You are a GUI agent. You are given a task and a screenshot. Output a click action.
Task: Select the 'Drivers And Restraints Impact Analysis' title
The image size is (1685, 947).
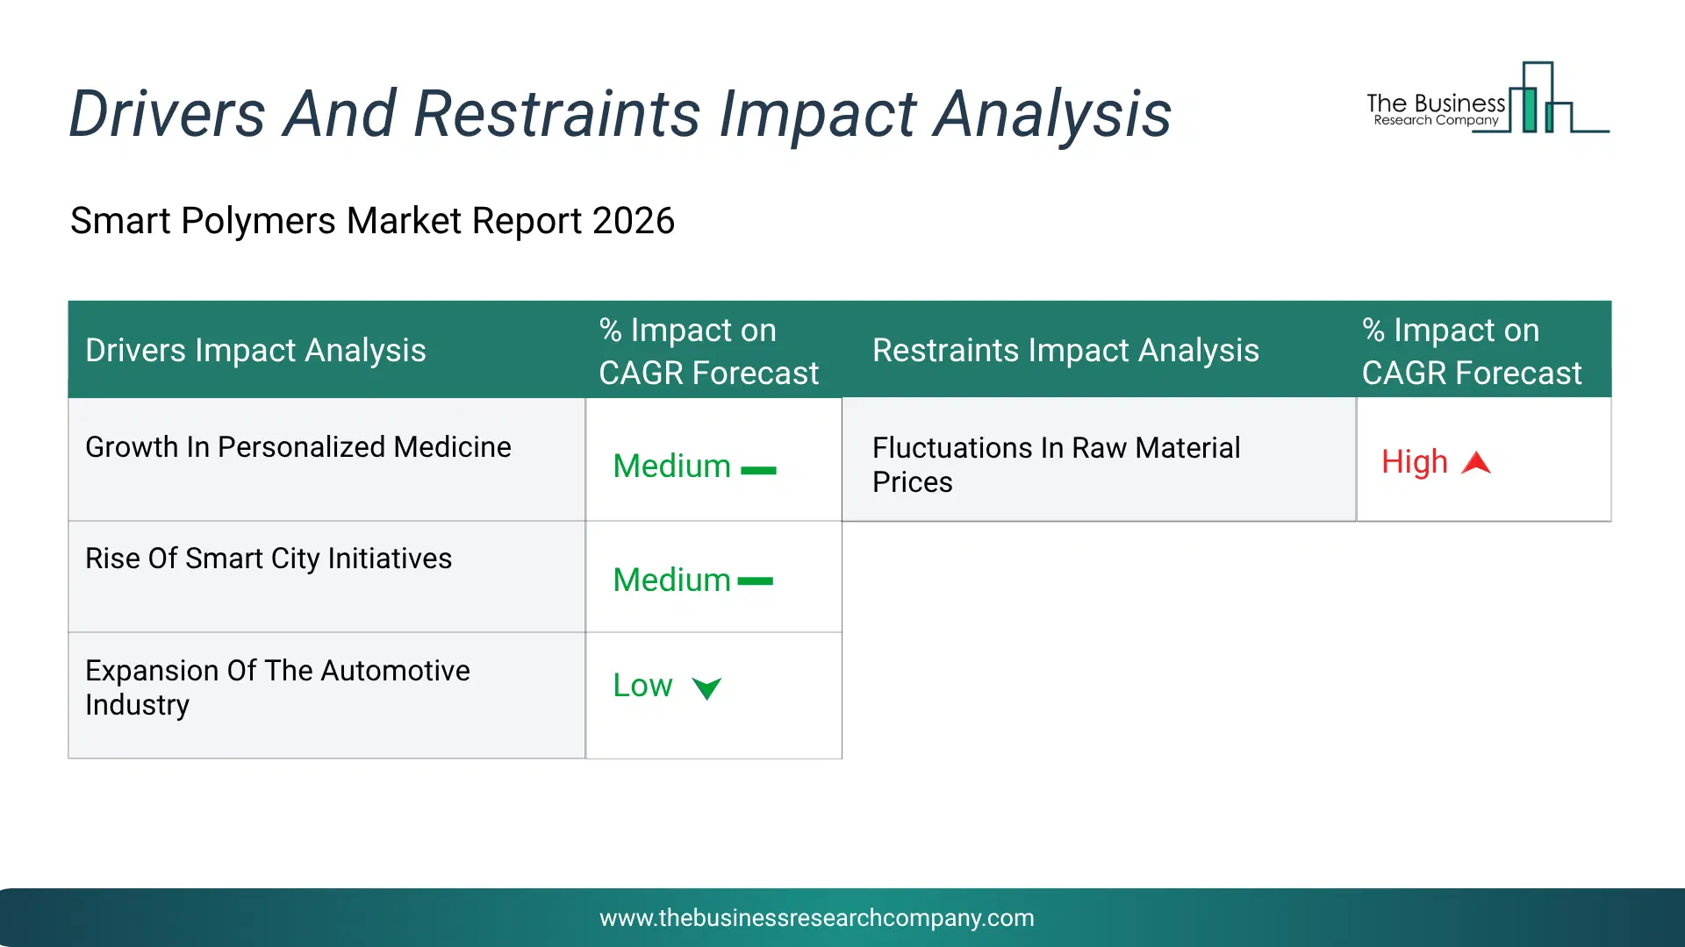coord(620,114)
